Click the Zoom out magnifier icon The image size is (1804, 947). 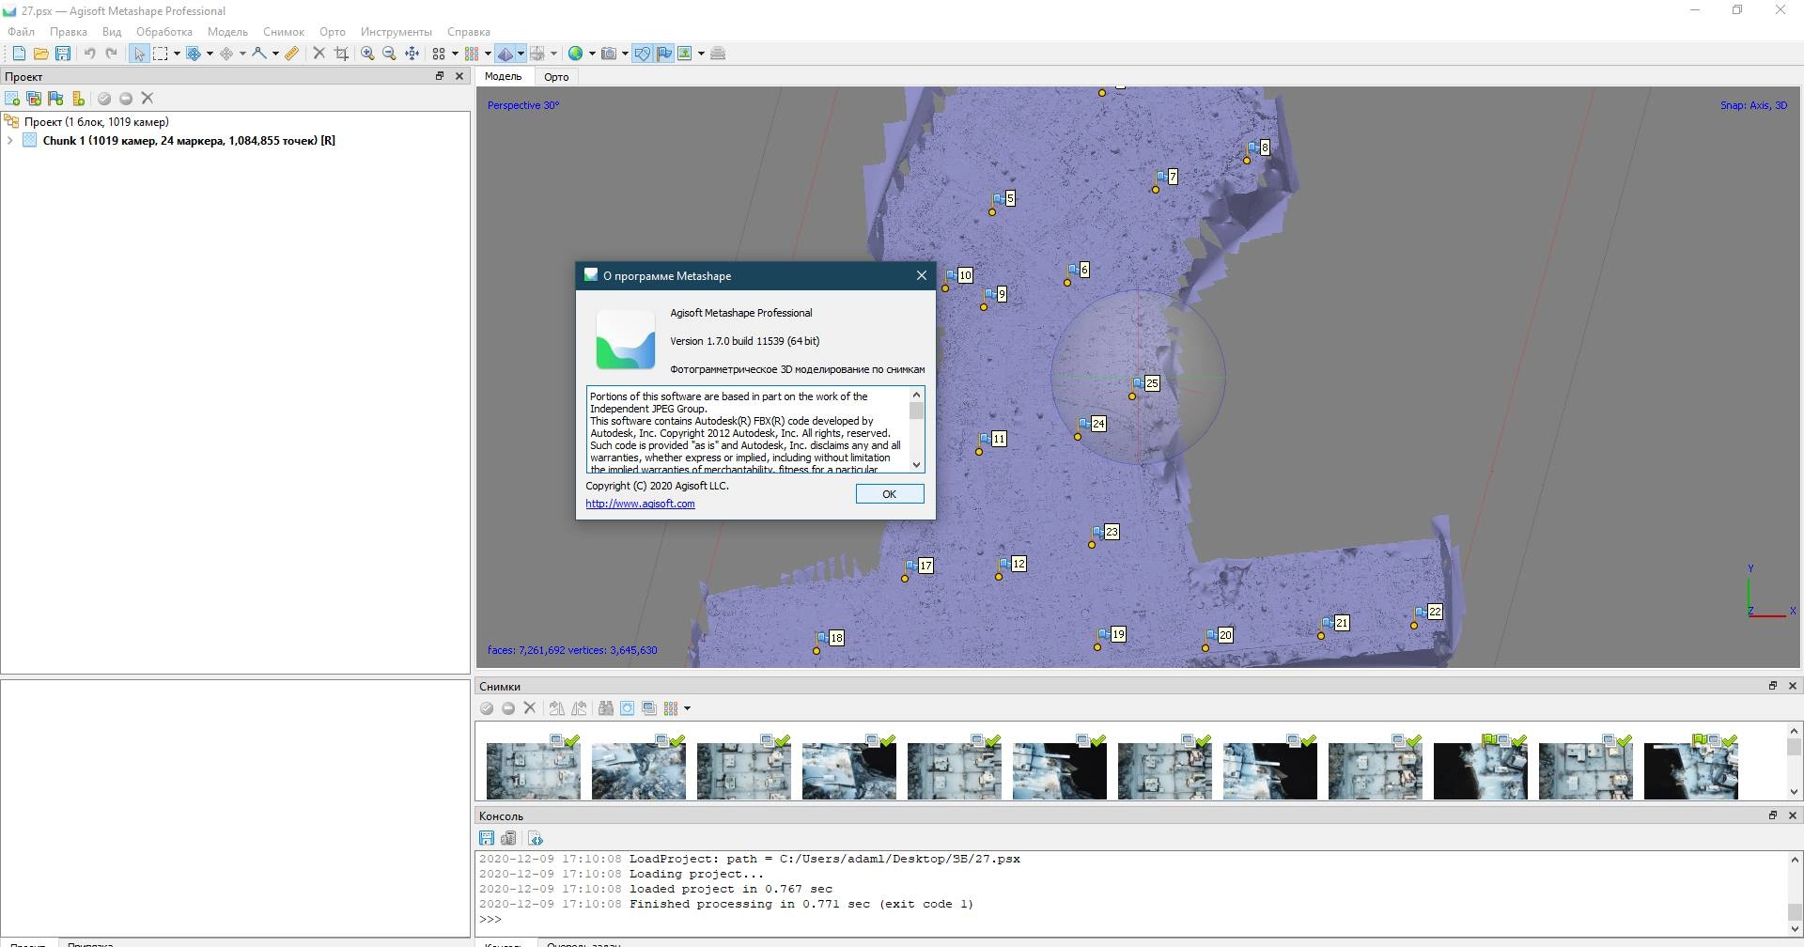[x=390, y=54]
